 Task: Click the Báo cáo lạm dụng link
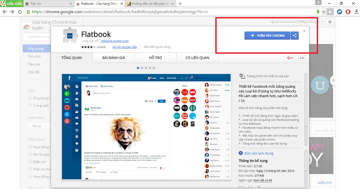pyautogui.click(x=259, y=153)
